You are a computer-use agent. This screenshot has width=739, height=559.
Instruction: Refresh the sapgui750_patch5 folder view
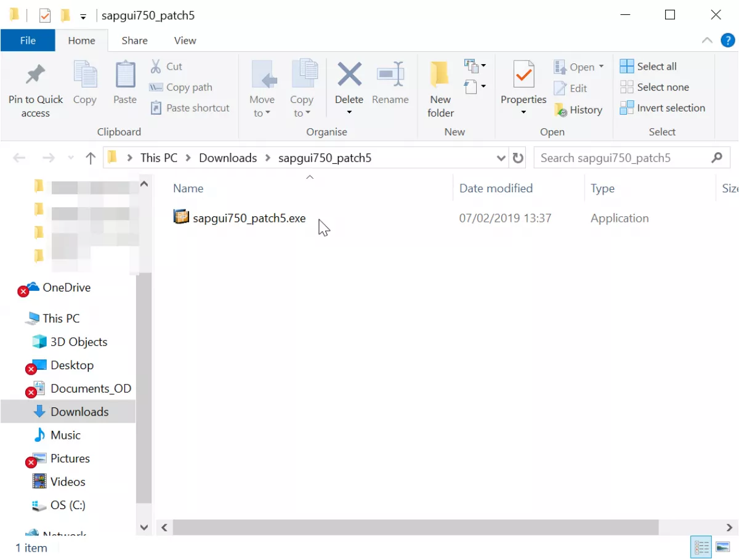(x=519, y=158)
